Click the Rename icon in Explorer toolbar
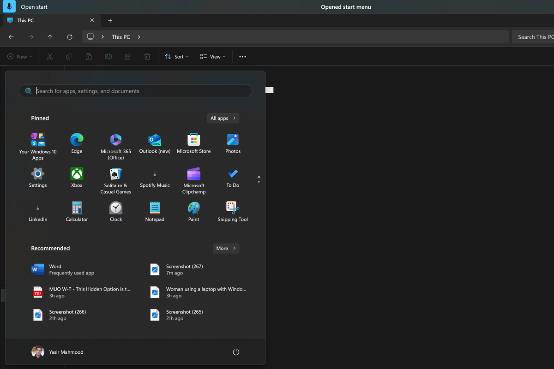 (x=108, y=57)
